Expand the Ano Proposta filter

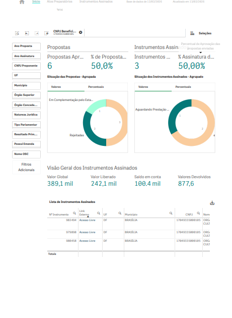pyautogui.click(x=26, y=46)
